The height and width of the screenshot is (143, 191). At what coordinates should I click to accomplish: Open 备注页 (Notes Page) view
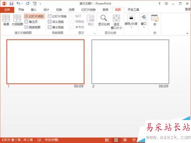31,22
